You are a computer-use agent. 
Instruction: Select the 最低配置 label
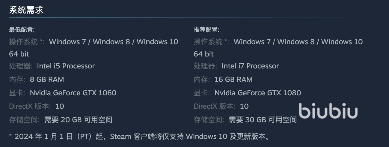point(22,30)
